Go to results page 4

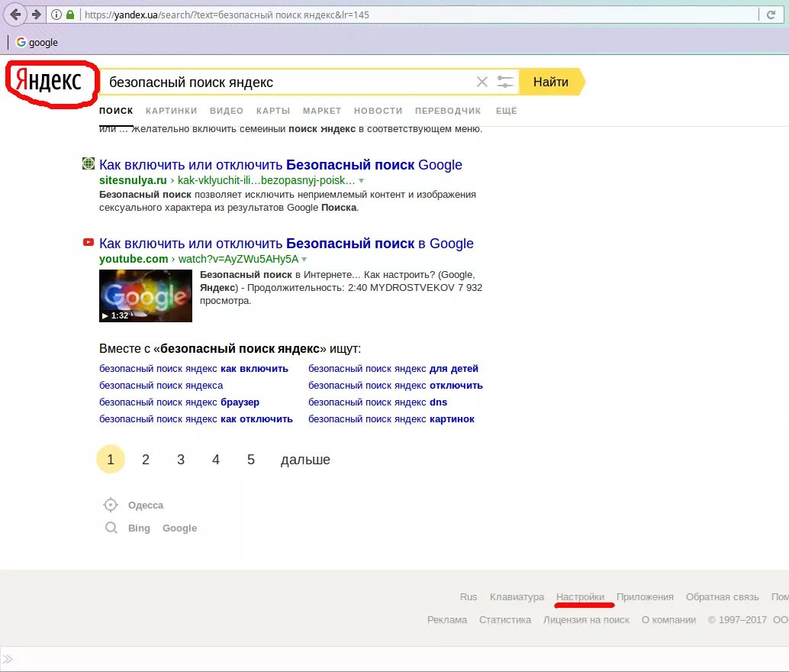coord(216,459)
